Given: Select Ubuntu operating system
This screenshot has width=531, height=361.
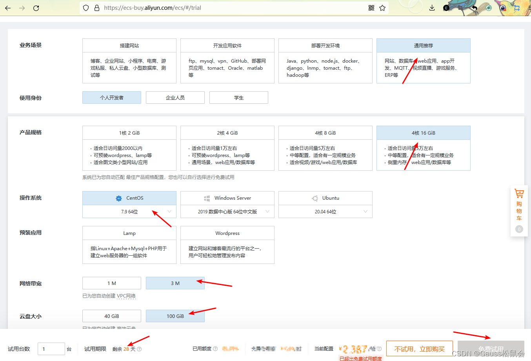Looking at the screenshot, I should click(326, 198).
